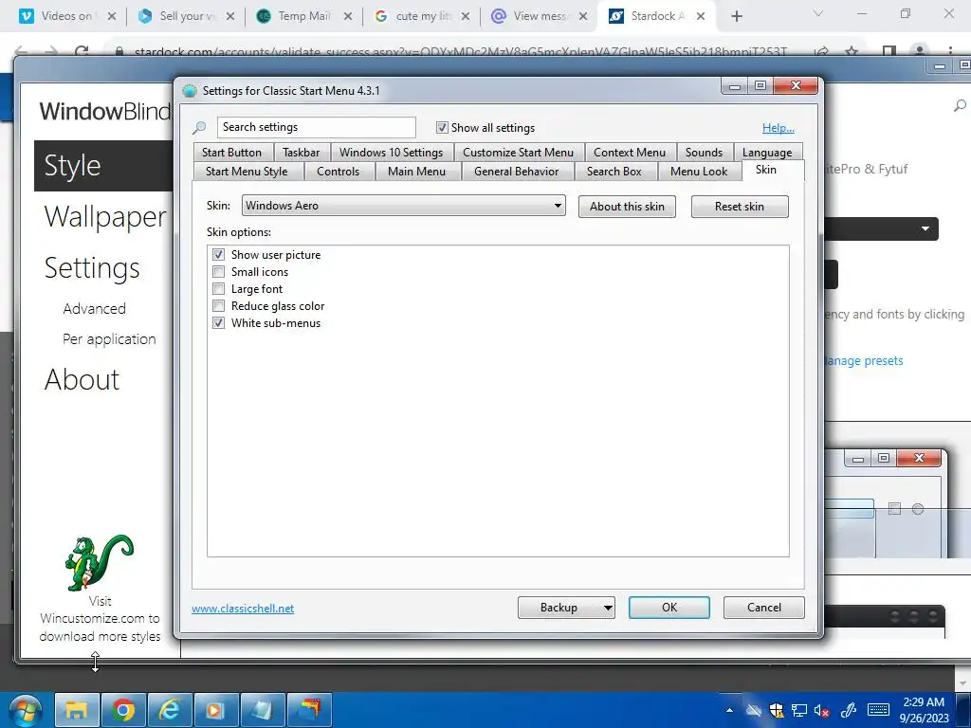The width and height of the screenshot is (971, 728).
Task: Visit www.classicshell.net link
Action: coord(243,609)
